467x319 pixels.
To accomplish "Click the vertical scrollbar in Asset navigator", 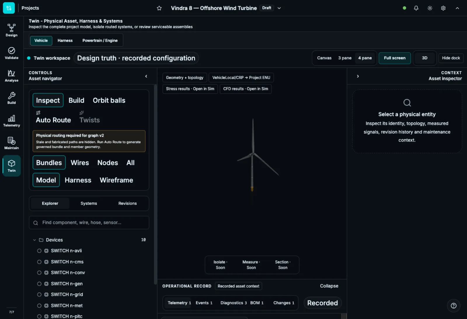I will point(155,185).
